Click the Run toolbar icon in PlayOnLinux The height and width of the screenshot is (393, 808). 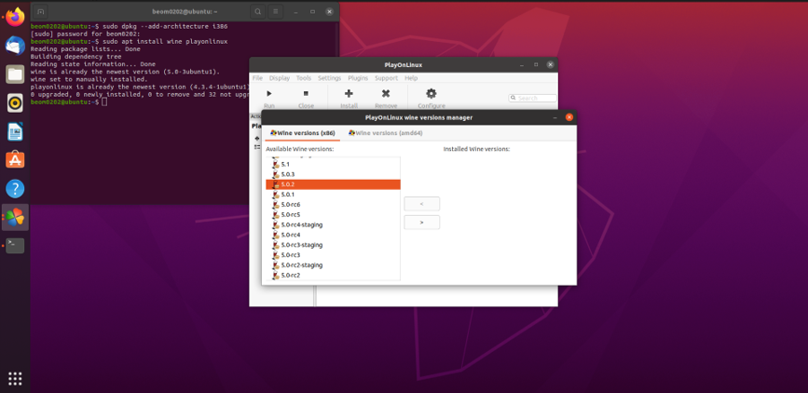point(269,94)
